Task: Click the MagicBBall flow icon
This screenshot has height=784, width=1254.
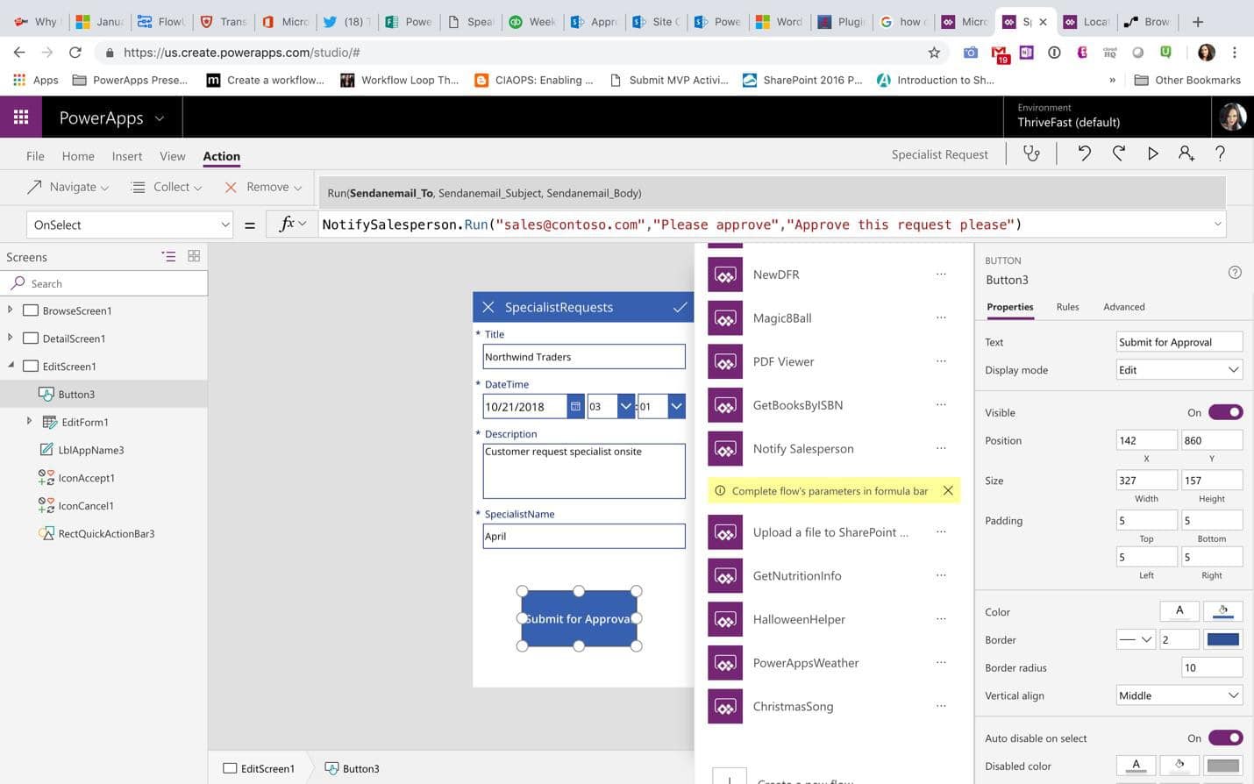Action: pyautogui.click(x=725, y=317)
